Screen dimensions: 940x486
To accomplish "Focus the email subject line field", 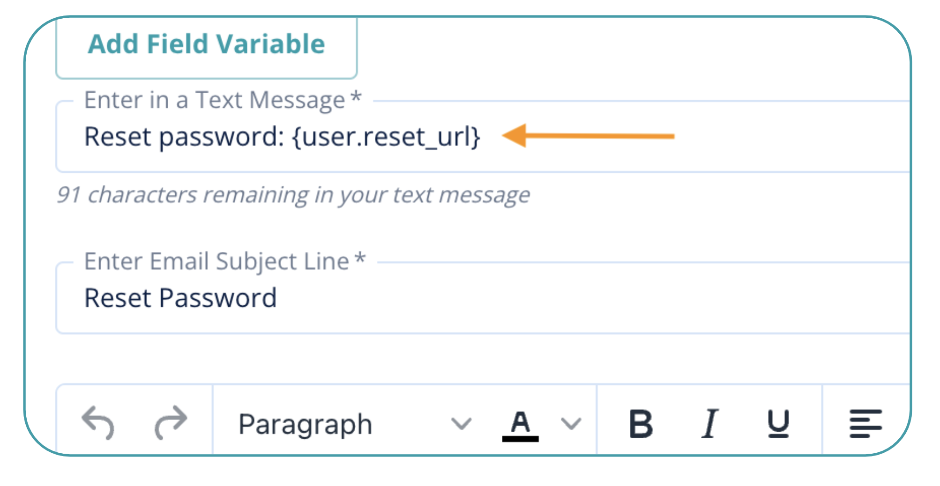I will pos(562,298).
